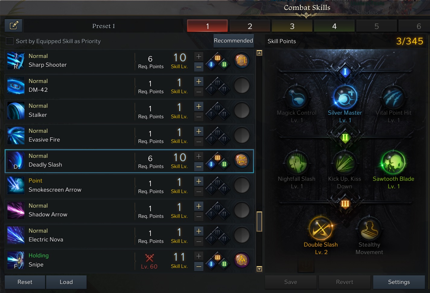Choose the Sawtooth Blade tripod icon

point(393,163)
